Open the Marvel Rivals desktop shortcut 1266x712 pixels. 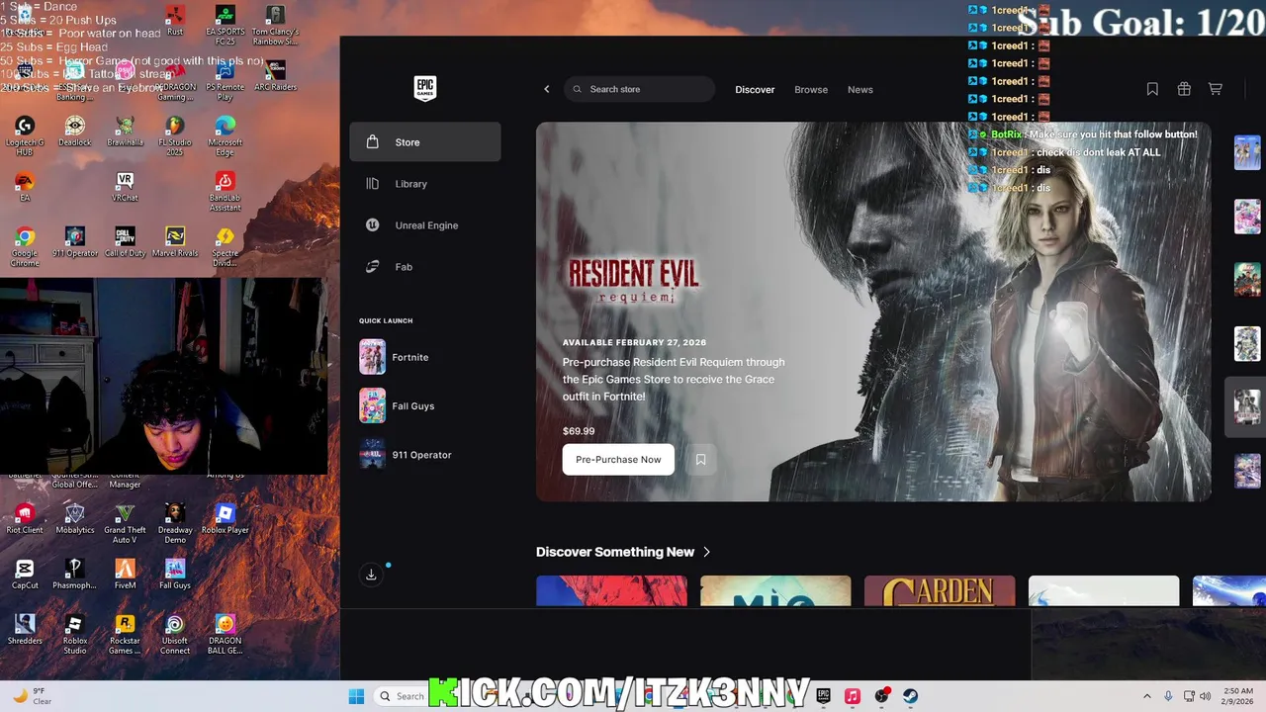pyautogui.click(x=175, y=242)
